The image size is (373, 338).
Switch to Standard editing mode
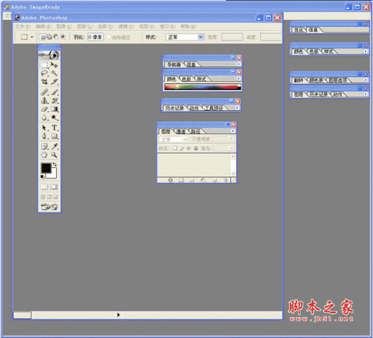[x=44, y=187]
